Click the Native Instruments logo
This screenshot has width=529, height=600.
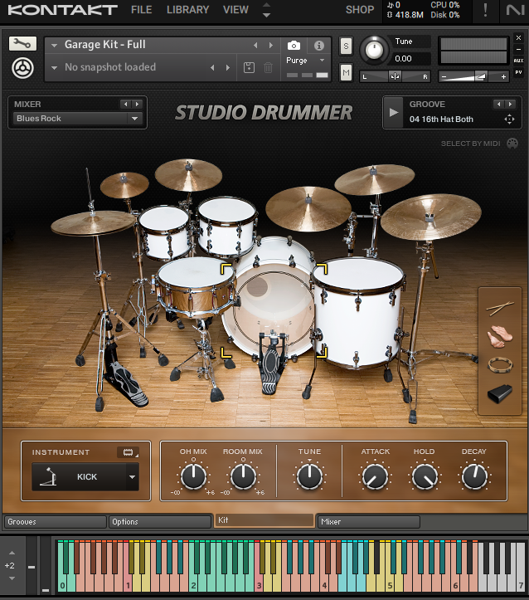pyautogui.click(x=515, y=10)
